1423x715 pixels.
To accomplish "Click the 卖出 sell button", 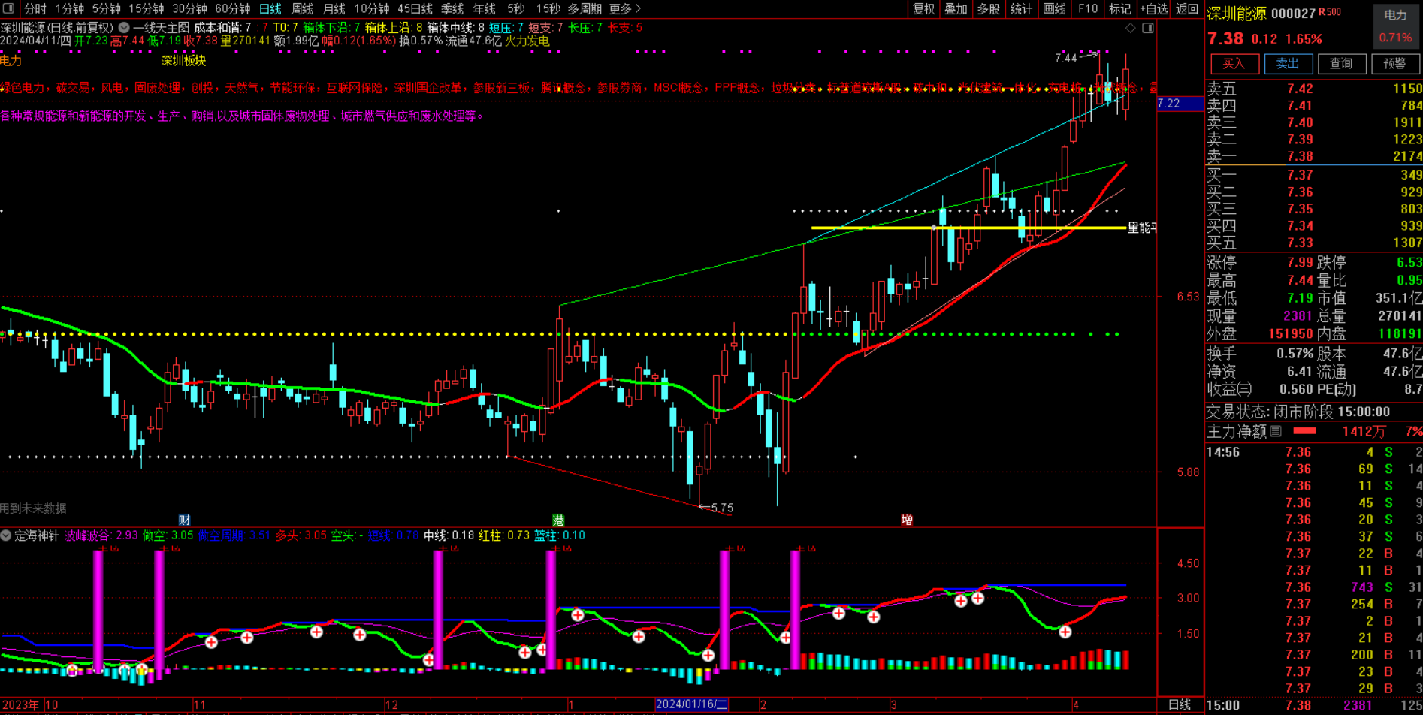I will [1288, 64].
